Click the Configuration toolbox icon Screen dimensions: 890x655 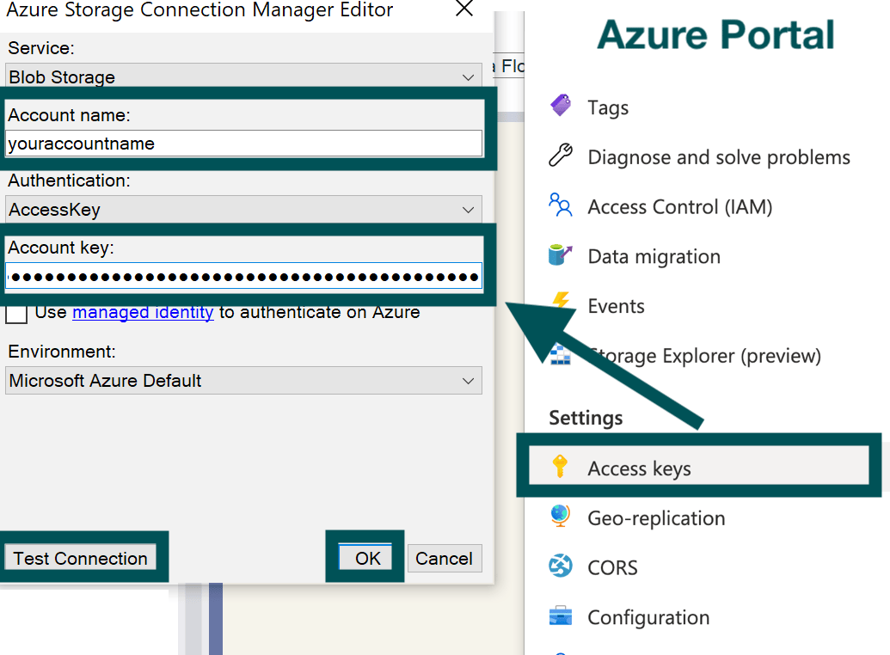point(561,615)
